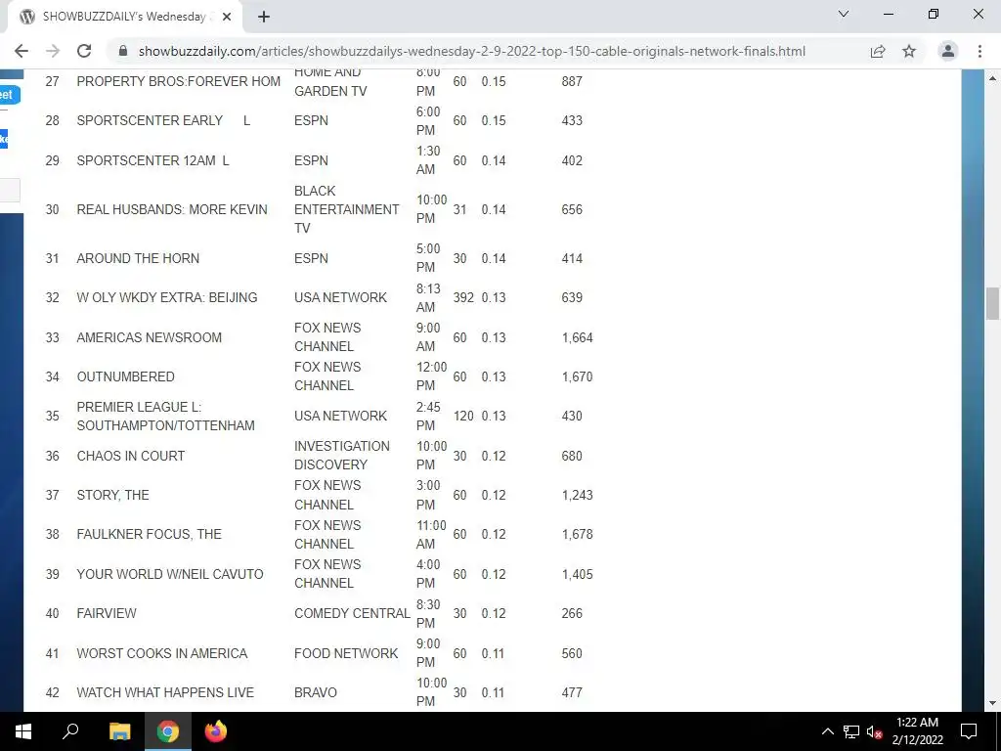Click duration value "392"
The height and width of the screenshot is (751, 1001).
463,297
